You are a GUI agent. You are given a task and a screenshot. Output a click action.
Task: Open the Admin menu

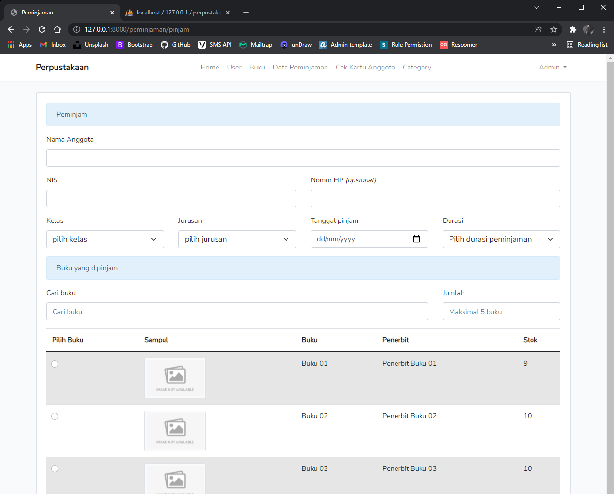coord(553,67)
